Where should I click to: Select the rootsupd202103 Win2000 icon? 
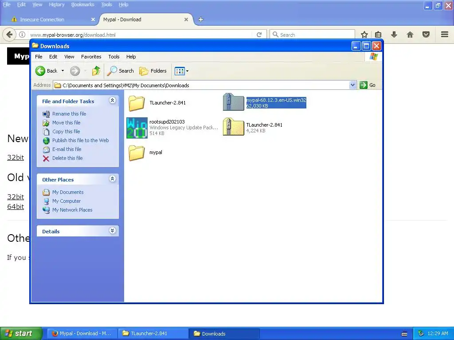(137, 128)
